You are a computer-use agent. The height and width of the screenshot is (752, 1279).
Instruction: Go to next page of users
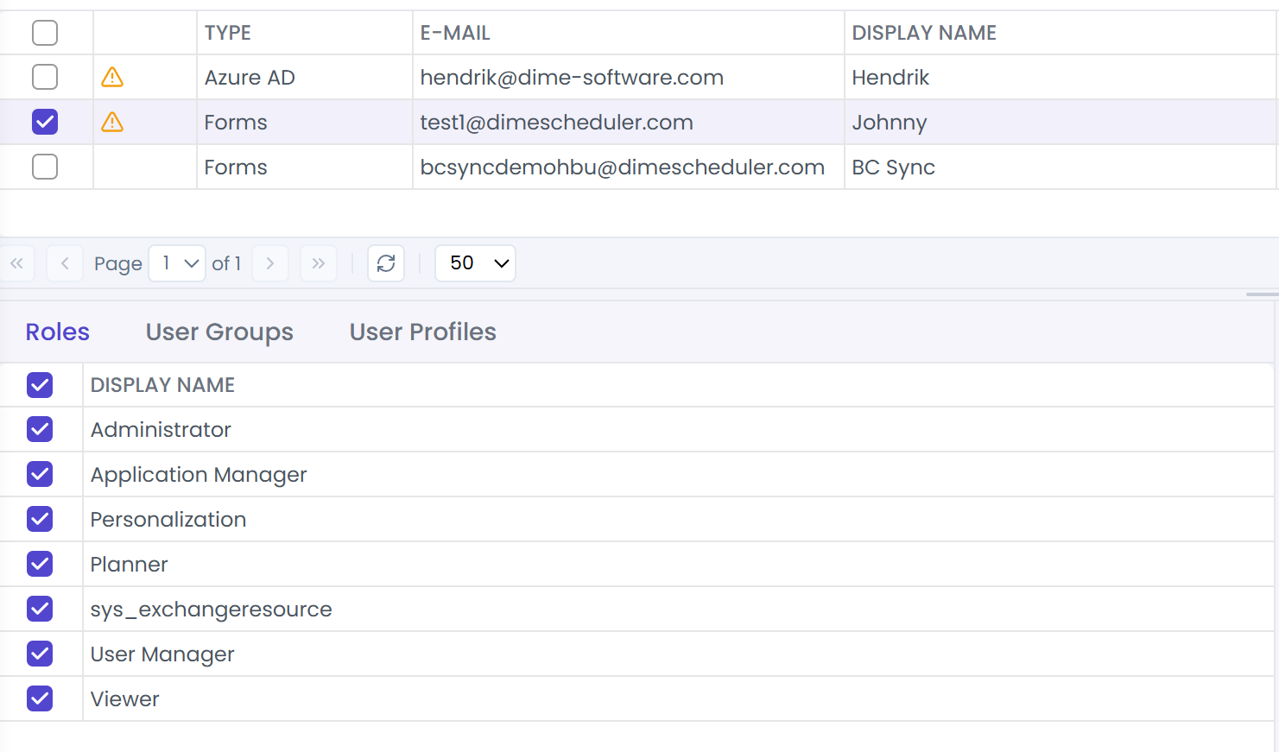coord(270,263)
